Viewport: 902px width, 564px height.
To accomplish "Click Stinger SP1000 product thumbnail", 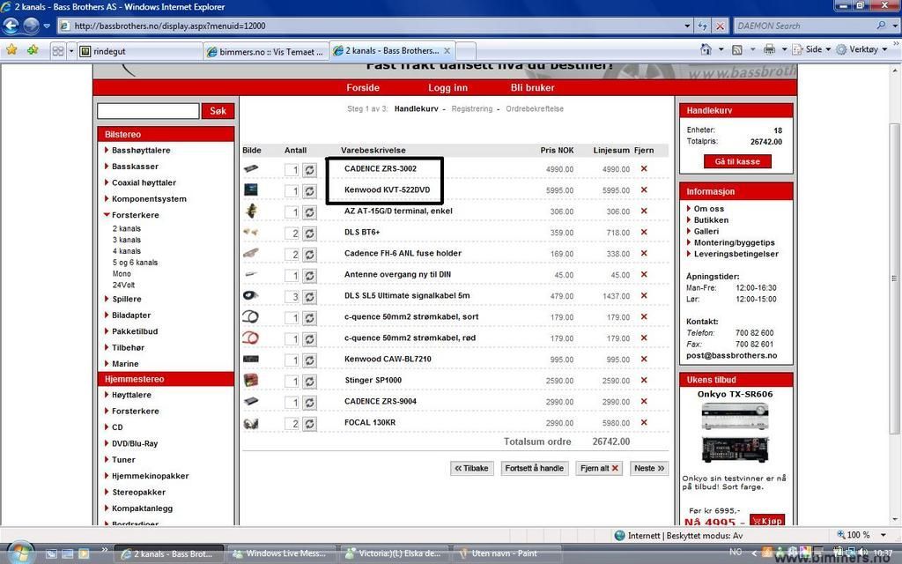I will click(x=251, y=380).
